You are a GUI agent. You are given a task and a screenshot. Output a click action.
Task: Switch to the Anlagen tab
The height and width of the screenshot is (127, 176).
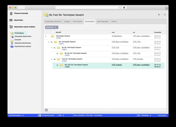click(x=67, y=21)
